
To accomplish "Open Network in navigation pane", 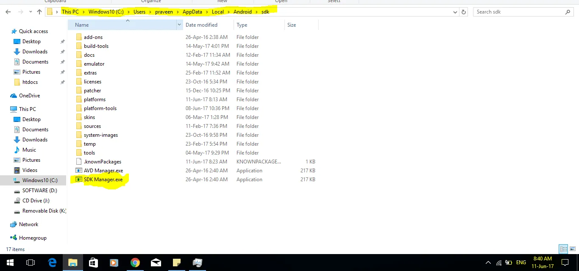I will point(28,224).
